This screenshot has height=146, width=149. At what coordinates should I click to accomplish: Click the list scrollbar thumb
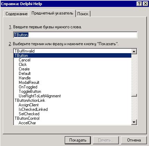(134, 95)
